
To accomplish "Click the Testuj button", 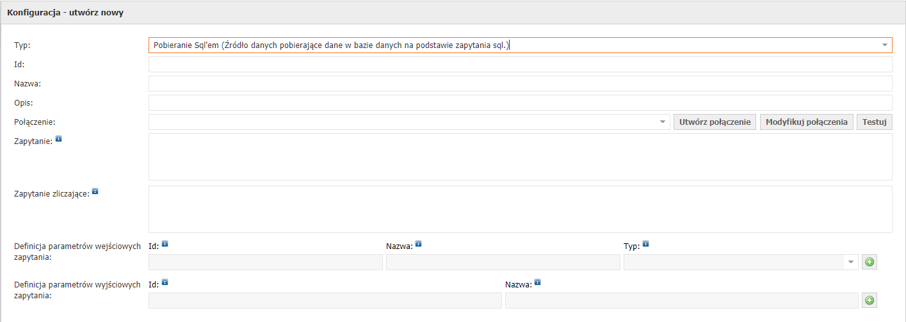I will click(x=874, y=122).
